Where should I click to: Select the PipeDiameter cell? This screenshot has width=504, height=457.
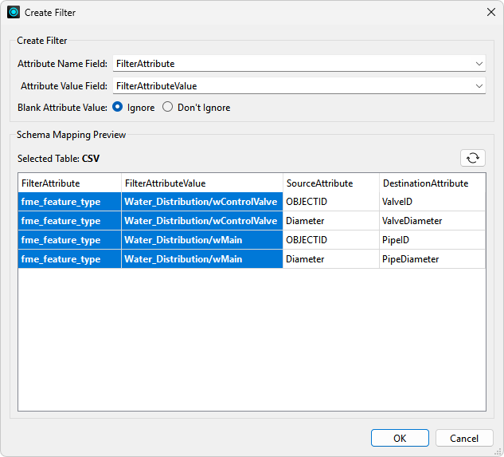point(432,259)
